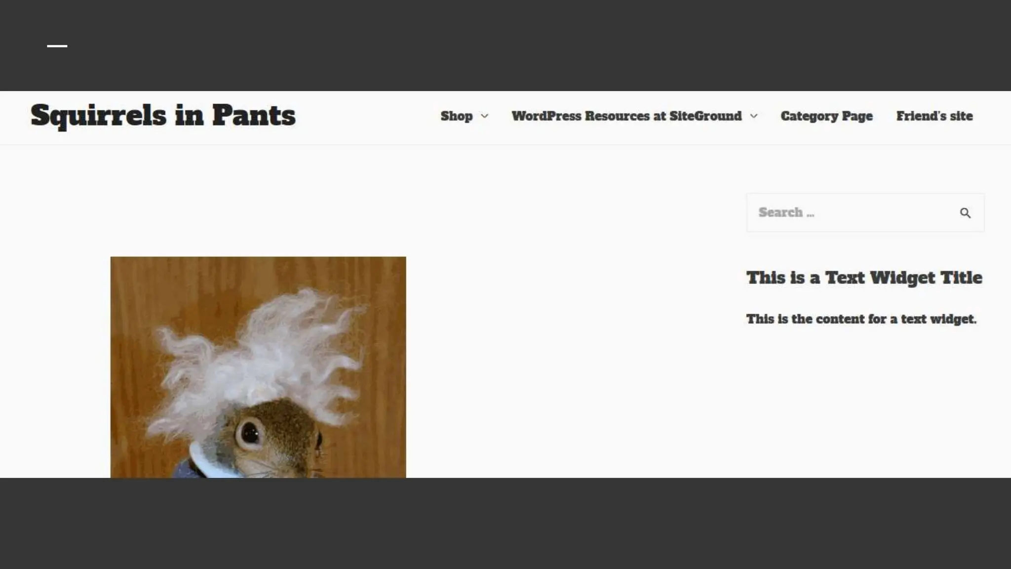This screenshot has height=569, width=1011.
Task: Click the dark bar below the webpage
Action: point(505,523)
